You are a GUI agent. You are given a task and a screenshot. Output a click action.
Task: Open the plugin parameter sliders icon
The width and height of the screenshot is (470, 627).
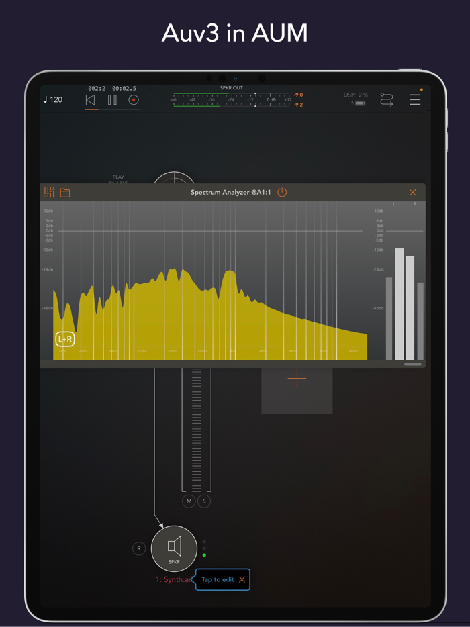49,193
